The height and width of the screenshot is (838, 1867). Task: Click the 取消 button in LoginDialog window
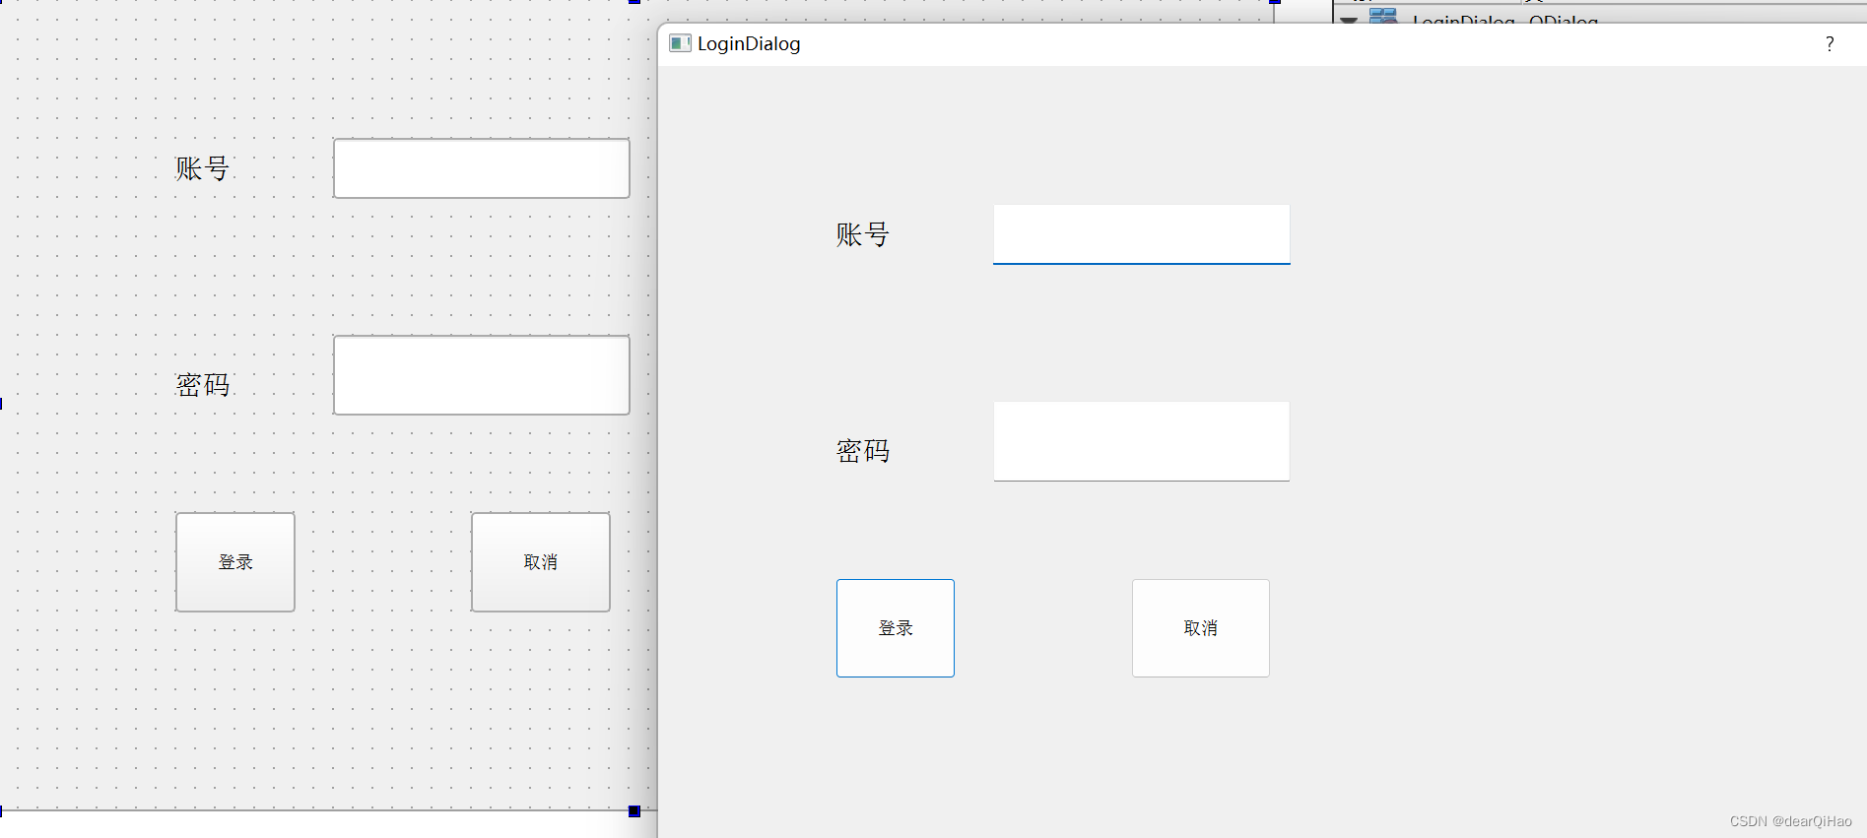pyautogui.click(x=1200, y=628)
